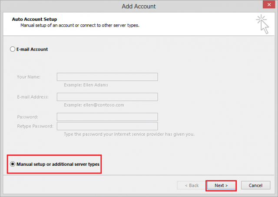Focus the Password text box
Screen dimensions: 278x197
107,117
